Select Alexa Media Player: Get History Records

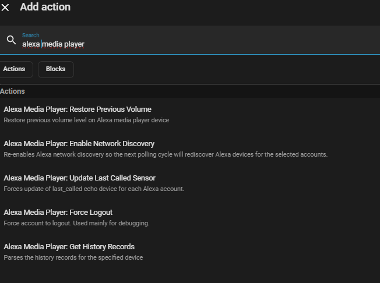69,247
